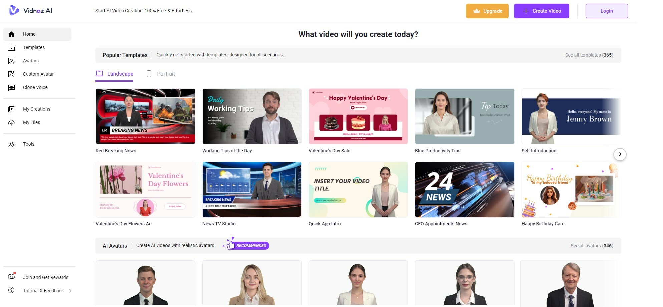Image resolution: width=663 pixels, height=307 pixels.
Task: Open My Creations sidebar icon
Action: [11, 109]
